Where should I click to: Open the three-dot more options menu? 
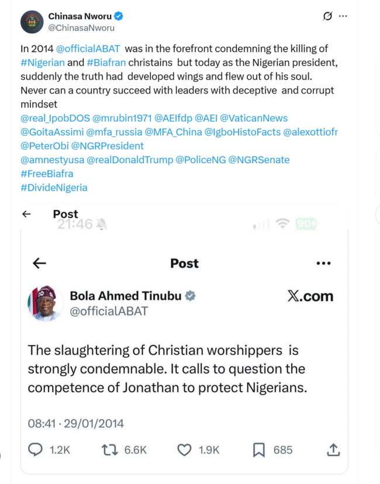point(343,16)
